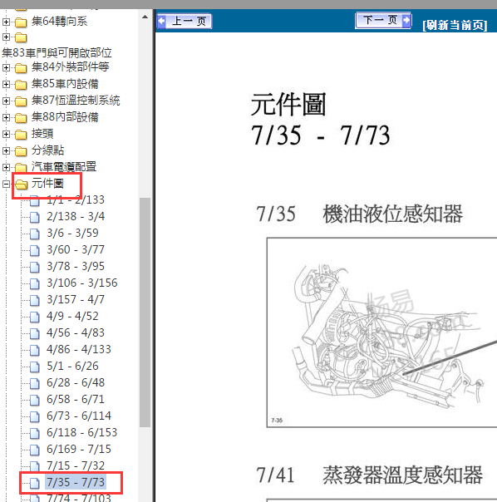Click the 汽車電纜配置 folder icon

coord(21,167)
